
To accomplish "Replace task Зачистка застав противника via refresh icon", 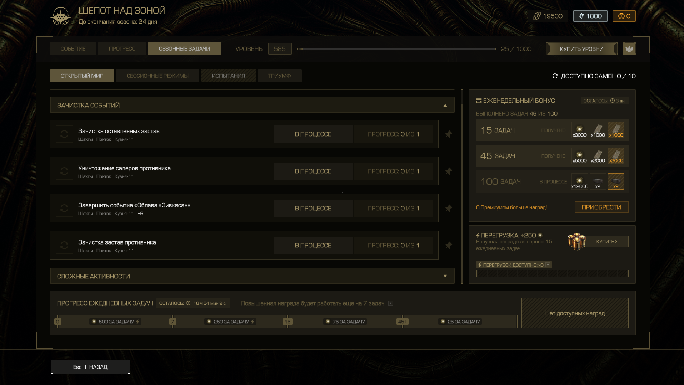I will 64,245.
